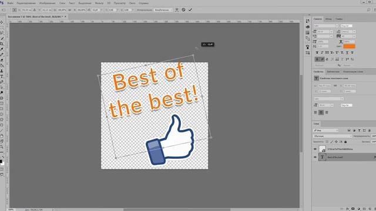Switch to warp mode icon
This screenshot has height=211, width=376.
point(177,10)
